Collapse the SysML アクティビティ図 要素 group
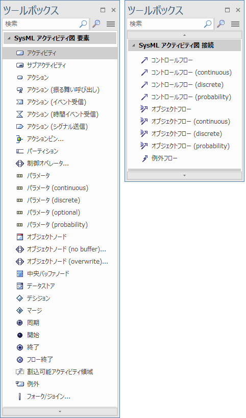This screenshot has height=418, width=246. point(9,38)
